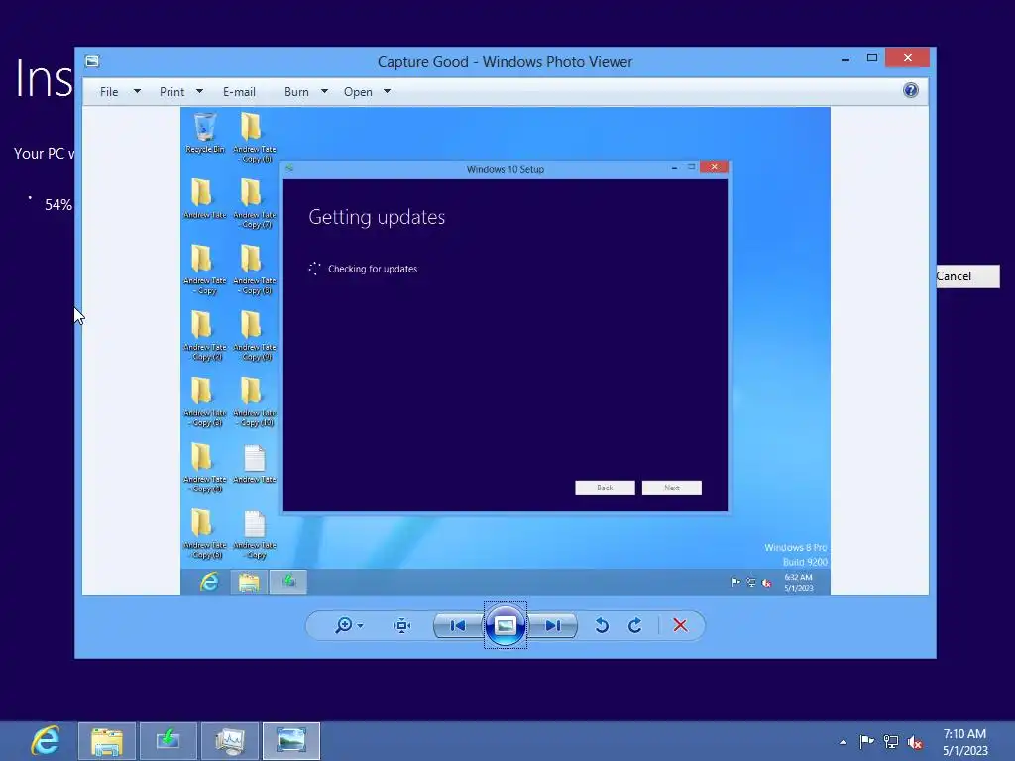Screen dimensions: 1015x761
Task: Open Photo Viewer help question mark
Action: click(911, 90)
